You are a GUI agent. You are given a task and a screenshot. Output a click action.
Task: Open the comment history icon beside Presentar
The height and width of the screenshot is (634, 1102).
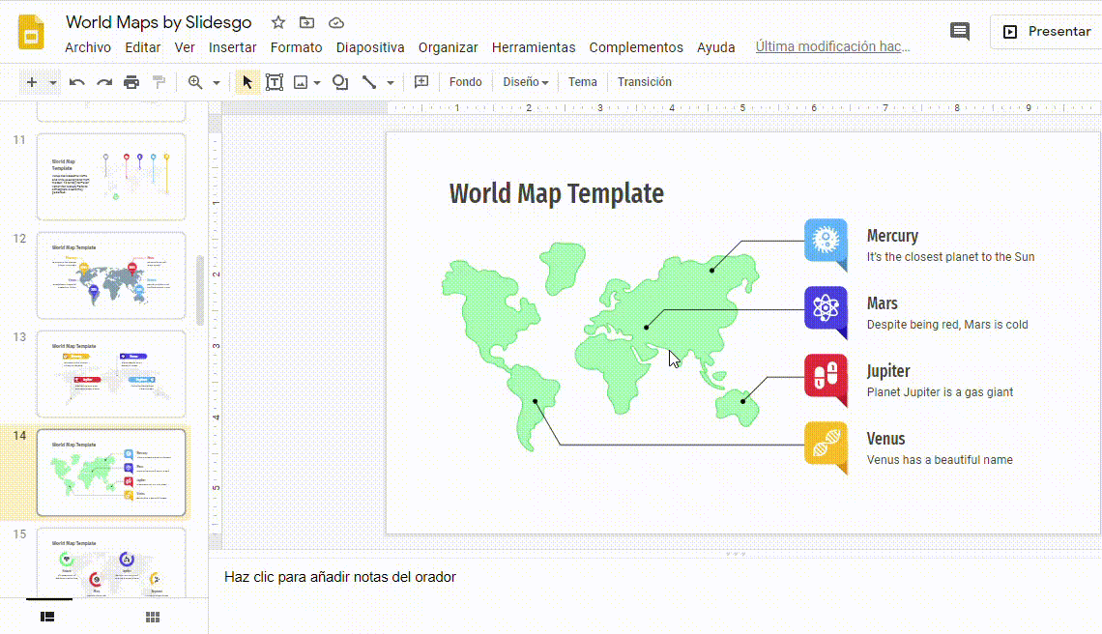point(960,31)
